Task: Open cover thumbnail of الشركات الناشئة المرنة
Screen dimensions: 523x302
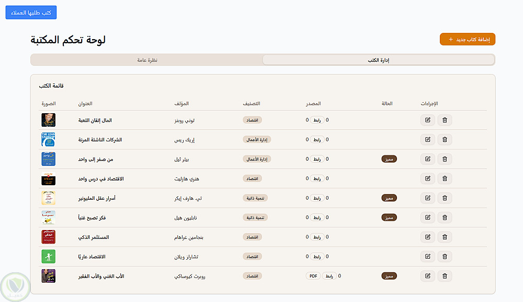Action: point(48,140)
